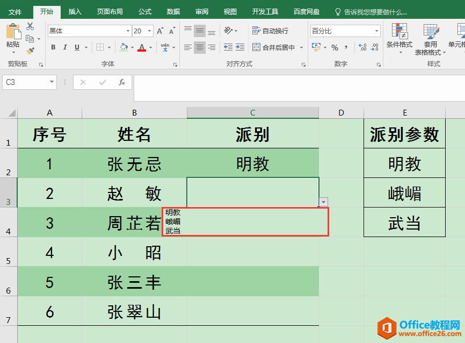
Task: Switch to the Data (数据) tab
Action: tap(173, 12)
